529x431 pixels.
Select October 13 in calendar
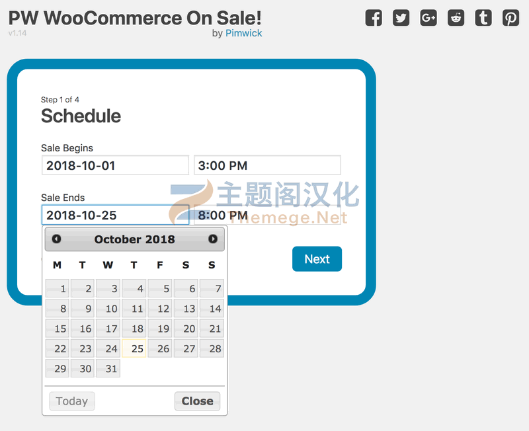coord(186,308)
